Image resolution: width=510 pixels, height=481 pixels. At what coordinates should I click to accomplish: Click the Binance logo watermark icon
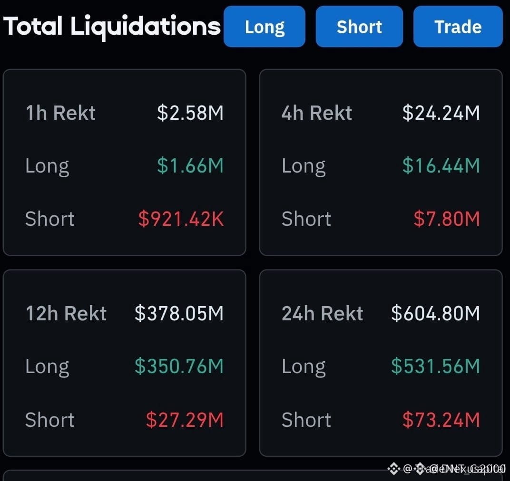point(394,468)
